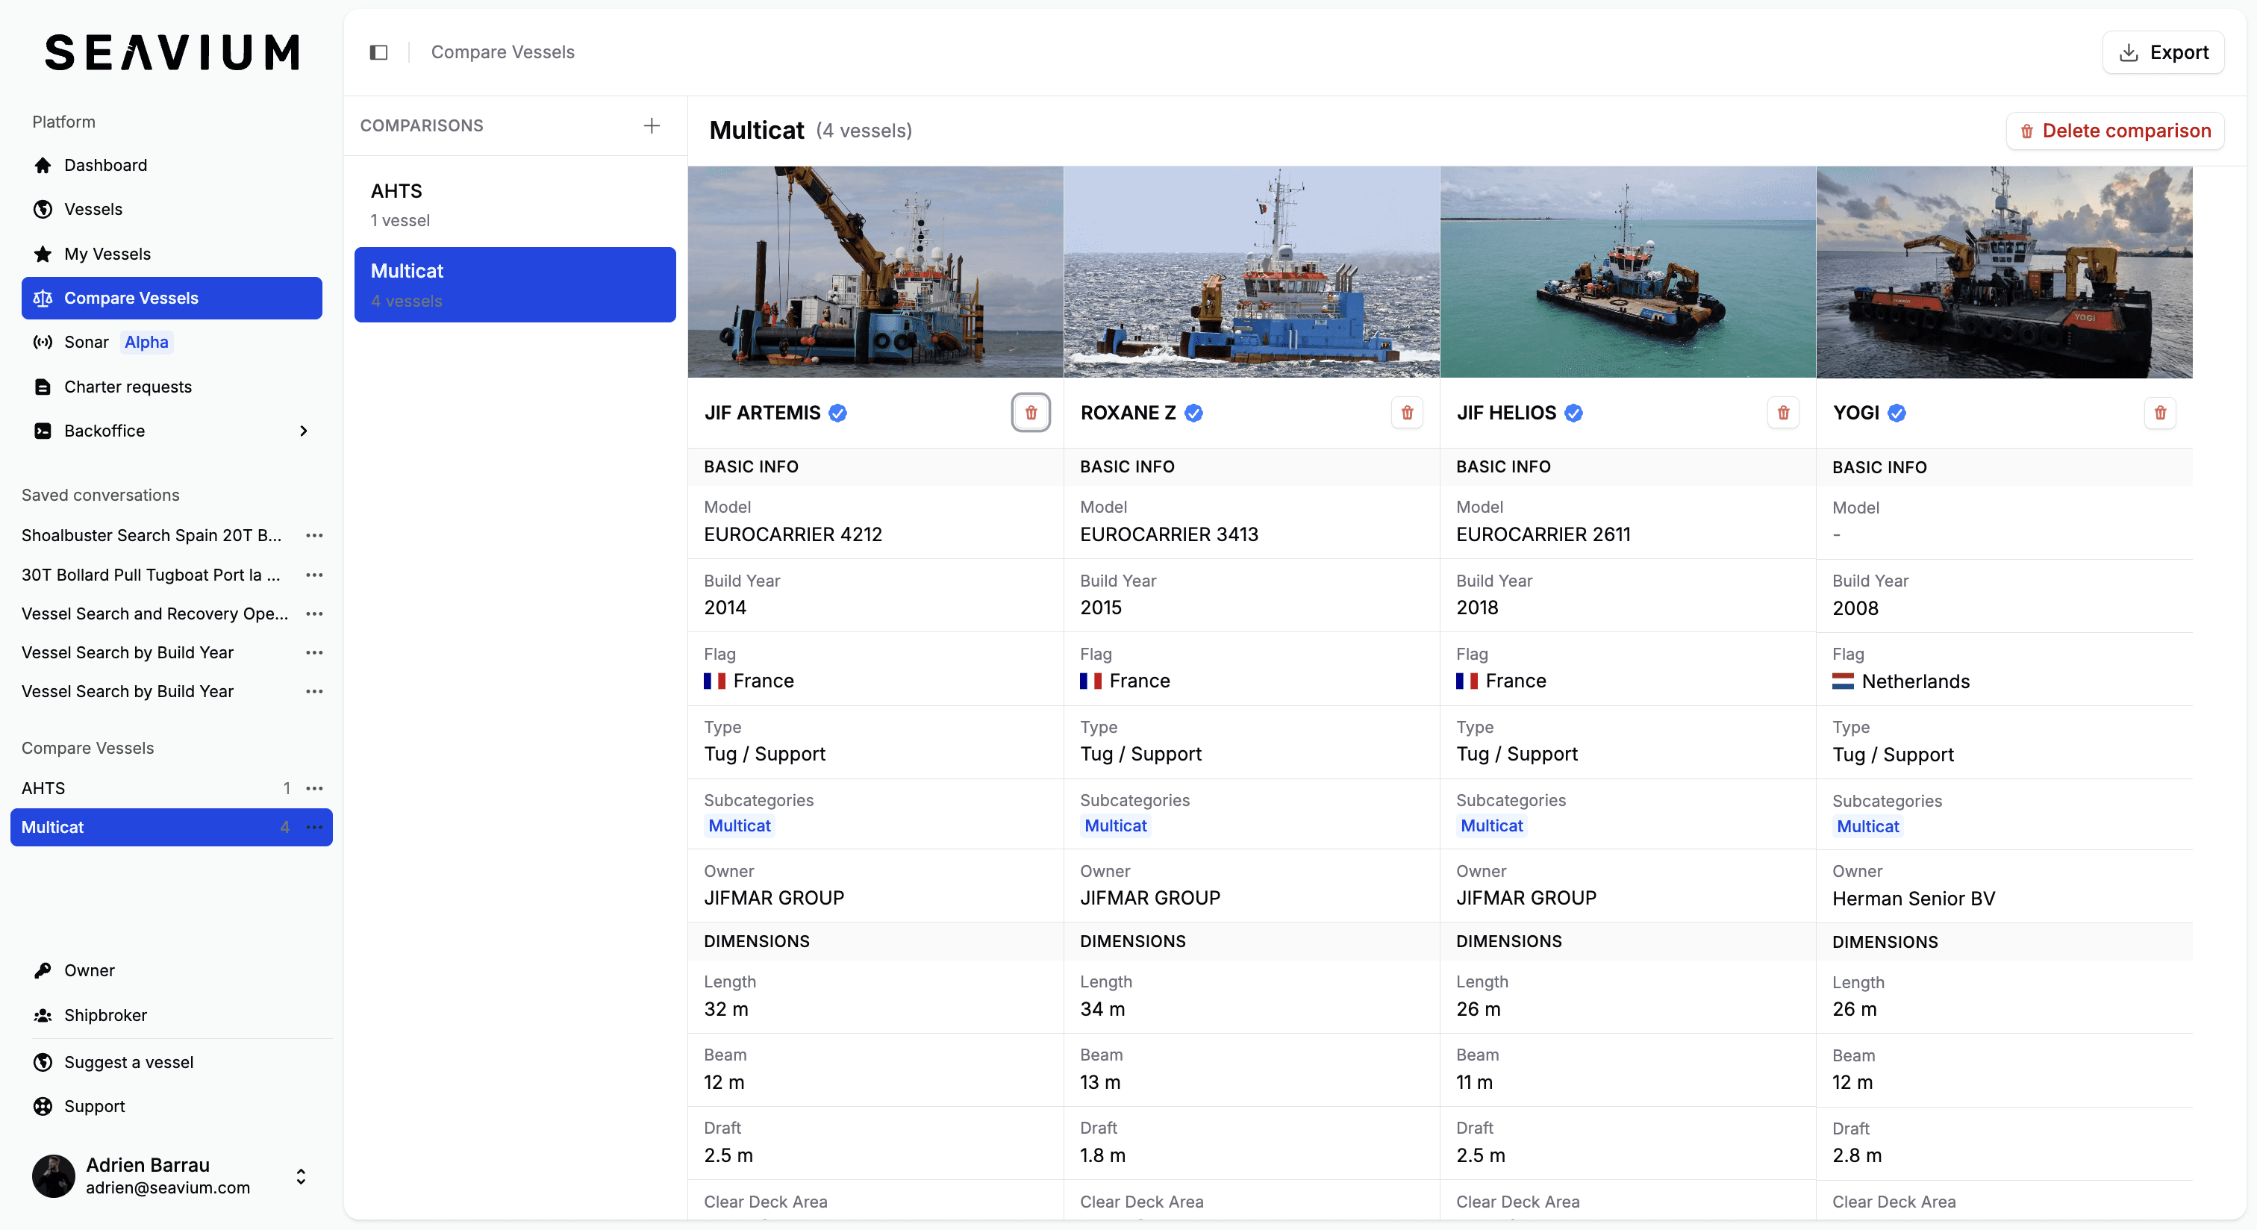The height and width of the screenshot is (1230, 2257).
Task: Select the Vessels globe icon
Action: tap(43, 210)
